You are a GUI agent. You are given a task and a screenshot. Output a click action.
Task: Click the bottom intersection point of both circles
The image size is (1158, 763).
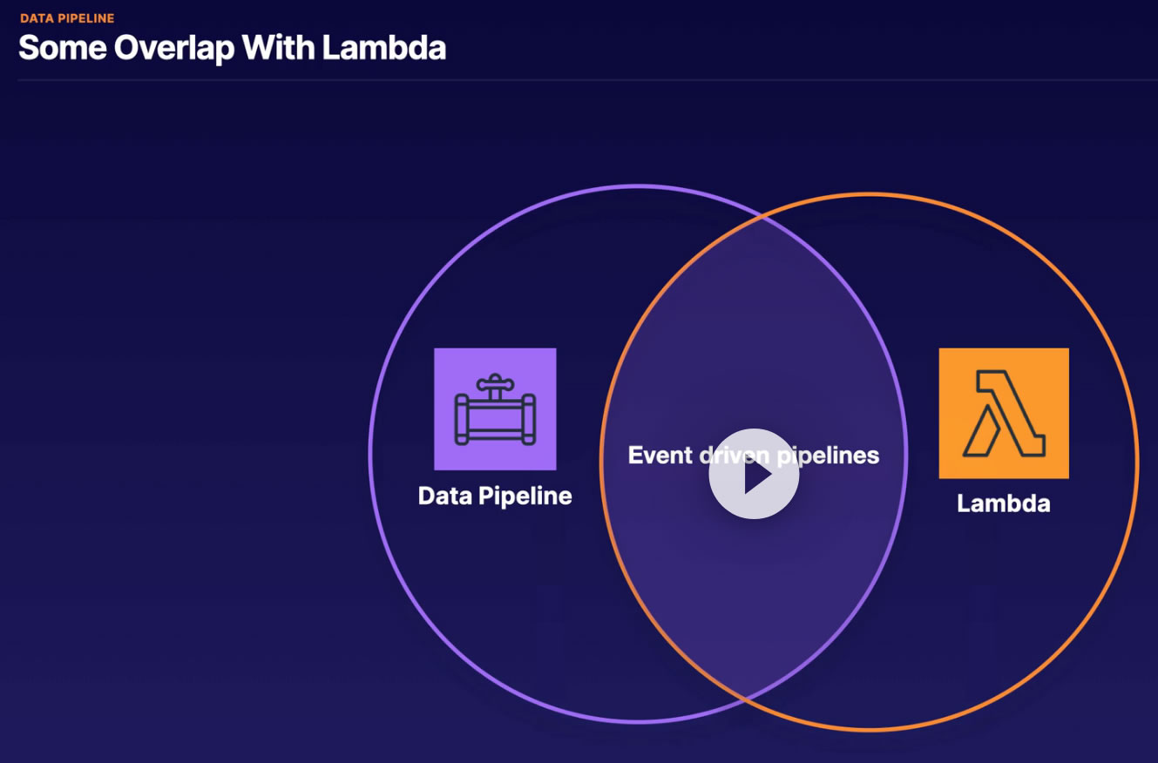click(x=746, y=698)
